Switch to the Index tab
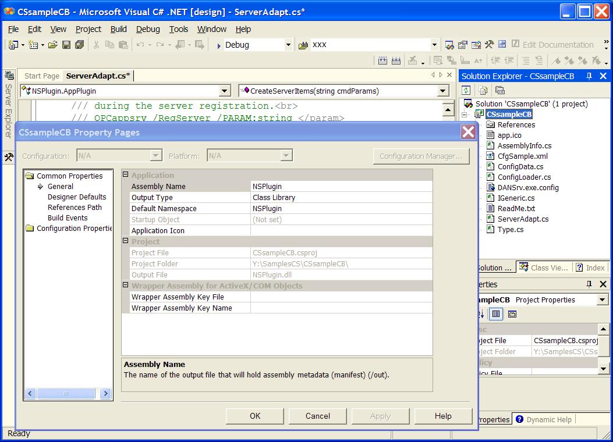Screen dimensions: 613x442 click(x=591, y=268)
